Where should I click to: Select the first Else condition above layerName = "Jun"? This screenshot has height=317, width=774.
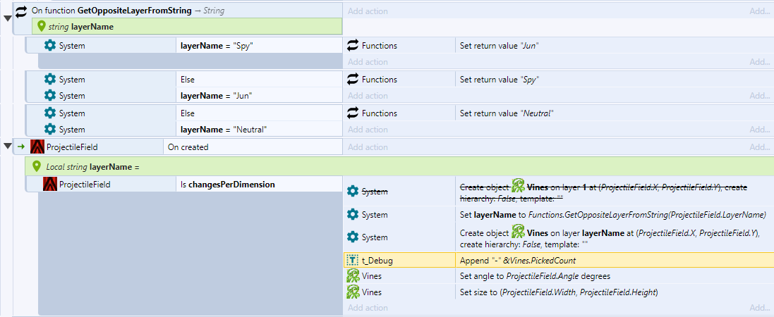[259, 80]
